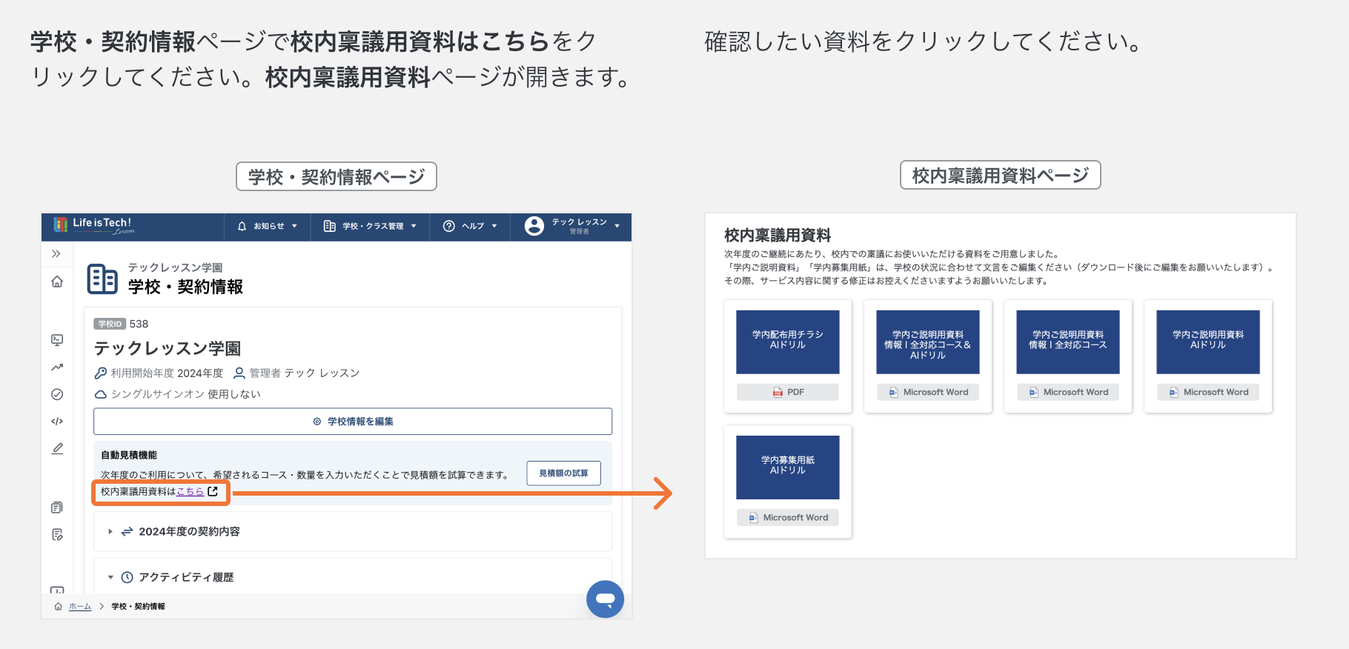The width and height of the screenshot is (1349, 649).
Task: Click the 利用開始年度 2024年度 text
Action: point(167,373)
